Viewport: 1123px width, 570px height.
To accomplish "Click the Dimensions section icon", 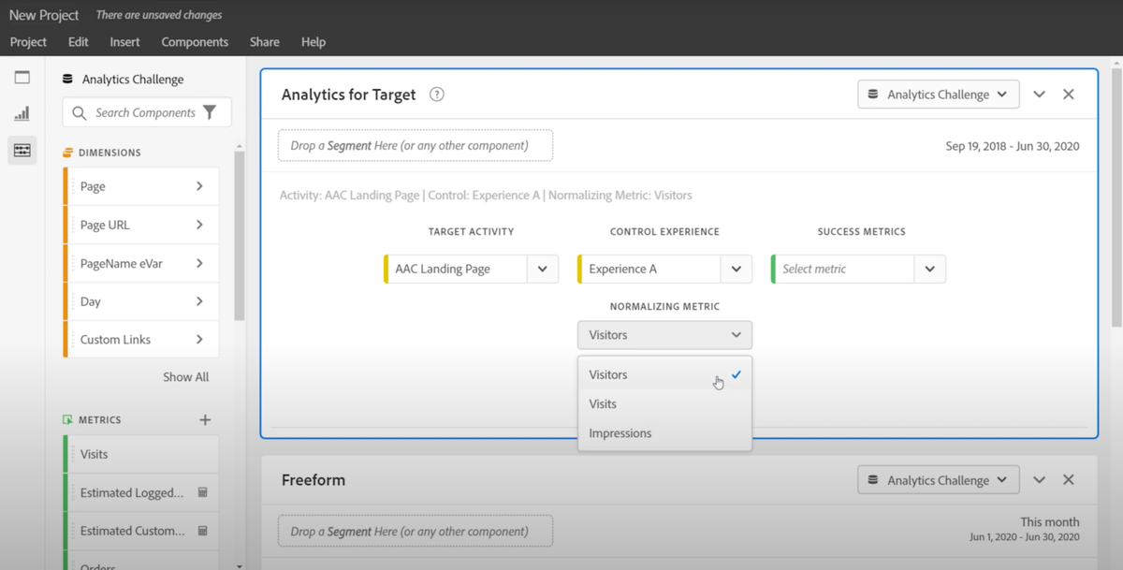I will pos(67,153).
